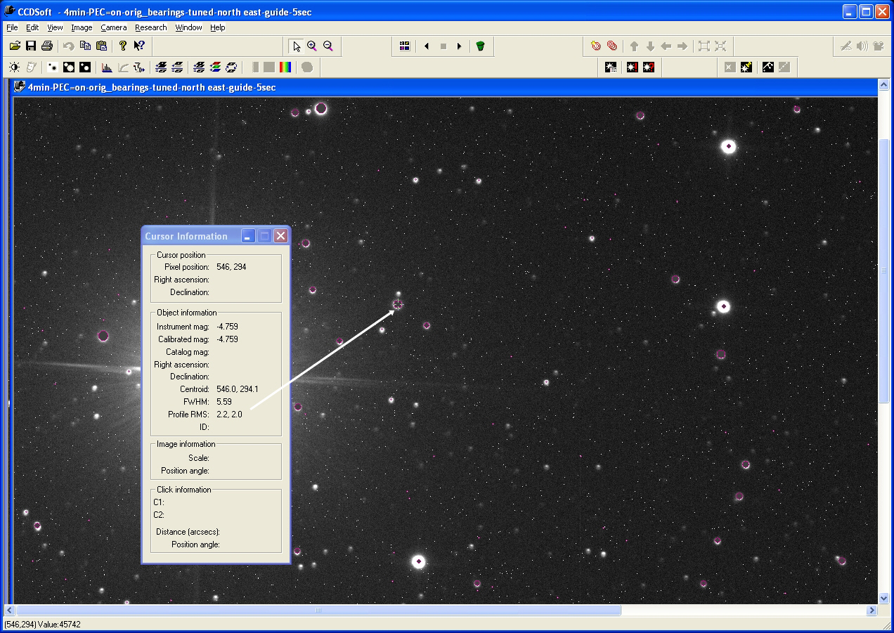Viewport: 894px width, 633px height.
Task: Click the vertical scrollbar up arrow
Action: coord(884,85)
